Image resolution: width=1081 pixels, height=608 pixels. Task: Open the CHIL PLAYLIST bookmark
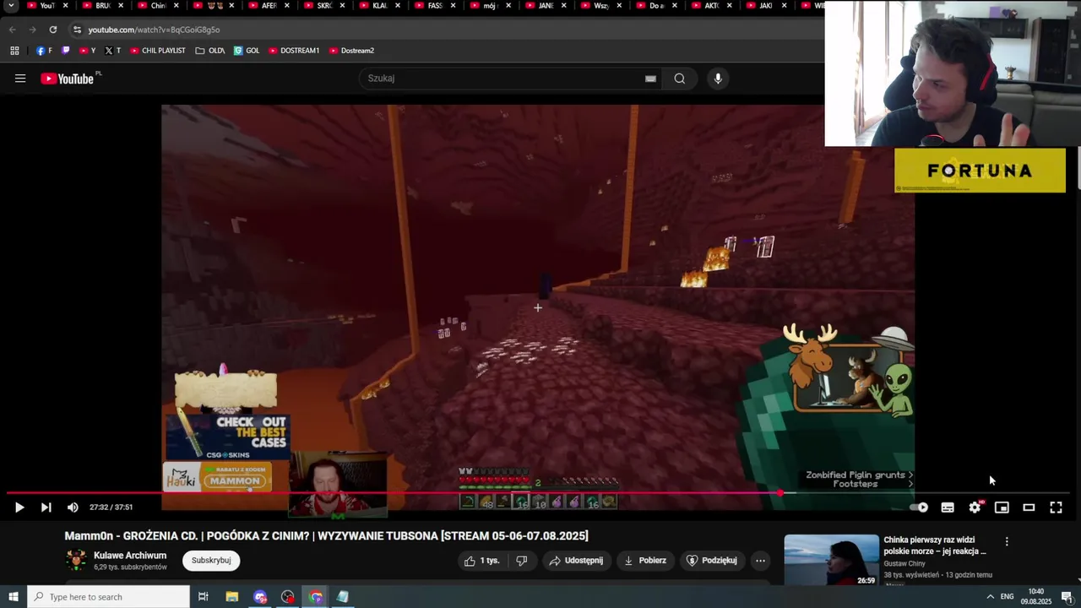coord(157,51)
